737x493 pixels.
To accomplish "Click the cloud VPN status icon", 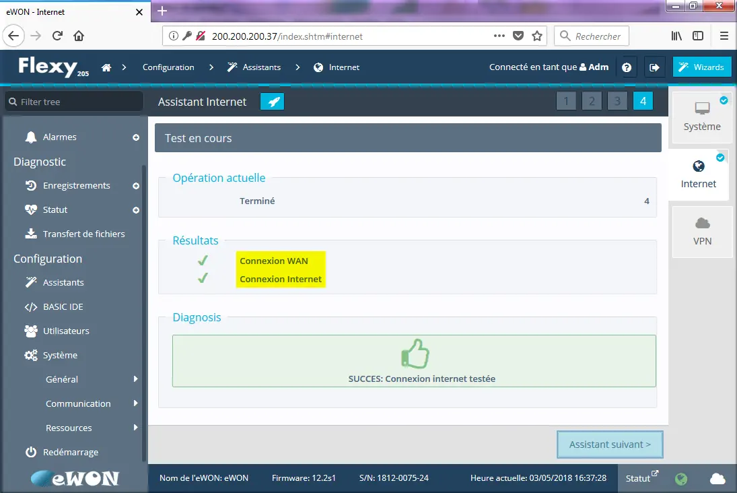I will 717,478.
